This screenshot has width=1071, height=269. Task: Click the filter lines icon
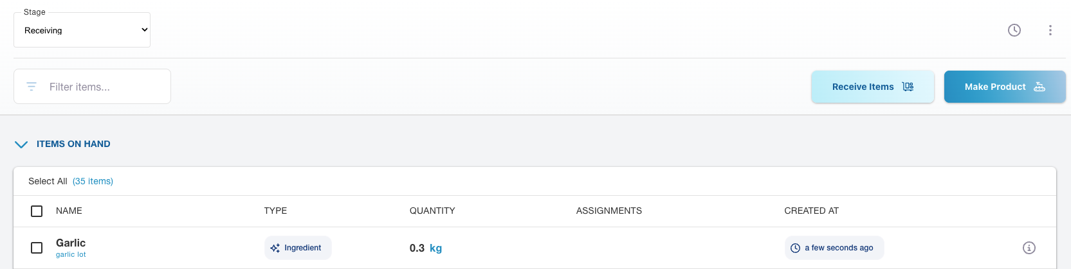coord(32,87)
